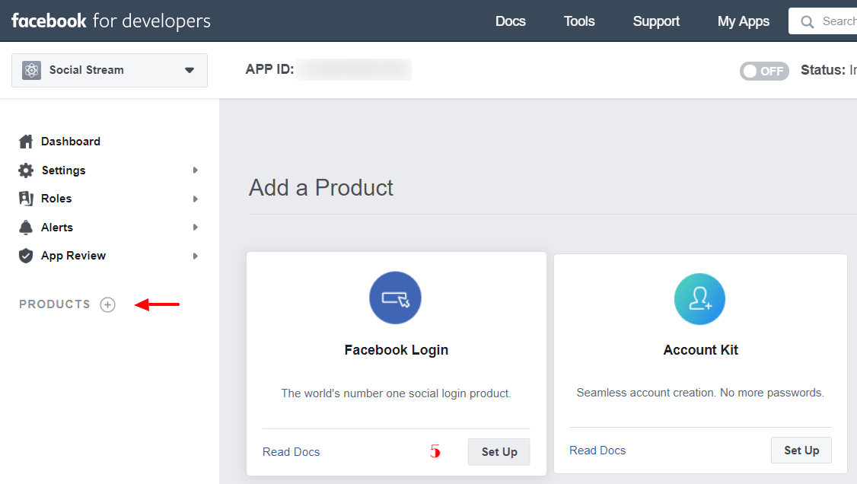Screen dimensions: 857x484
Task: Select App Review in the sidebar
Action: 73,256
